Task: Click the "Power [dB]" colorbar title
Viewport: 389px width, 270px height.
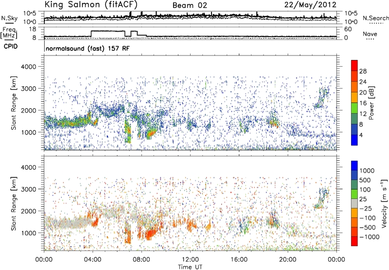Action: click(371, 103)
